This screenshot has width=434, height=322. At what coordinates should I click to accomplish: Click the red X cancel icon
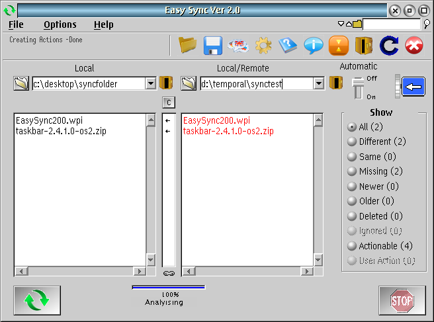414,46
